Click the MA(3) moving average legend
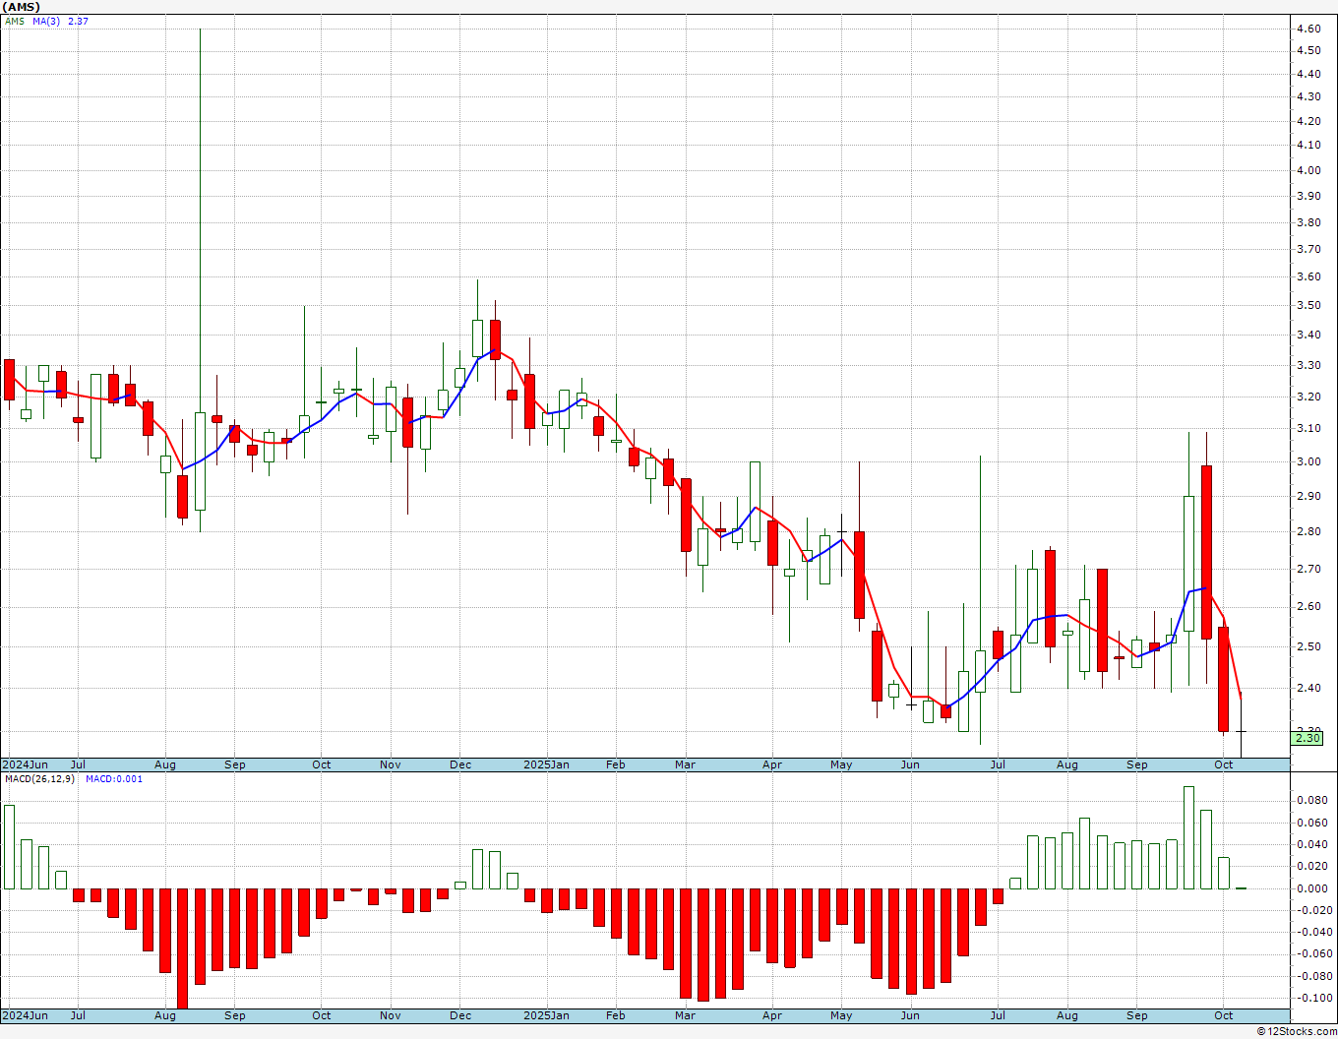 pyautogui.click(x=46, y=21)
